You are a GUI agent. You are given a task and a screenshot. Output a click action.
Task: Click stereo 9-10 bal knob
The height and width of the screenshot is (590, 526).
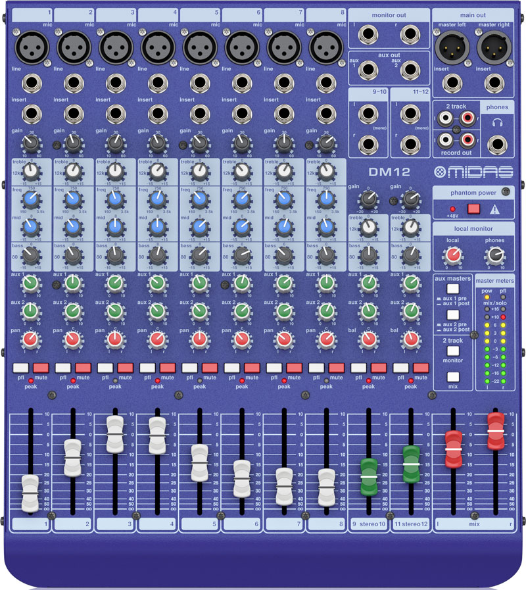click(369, 340)
